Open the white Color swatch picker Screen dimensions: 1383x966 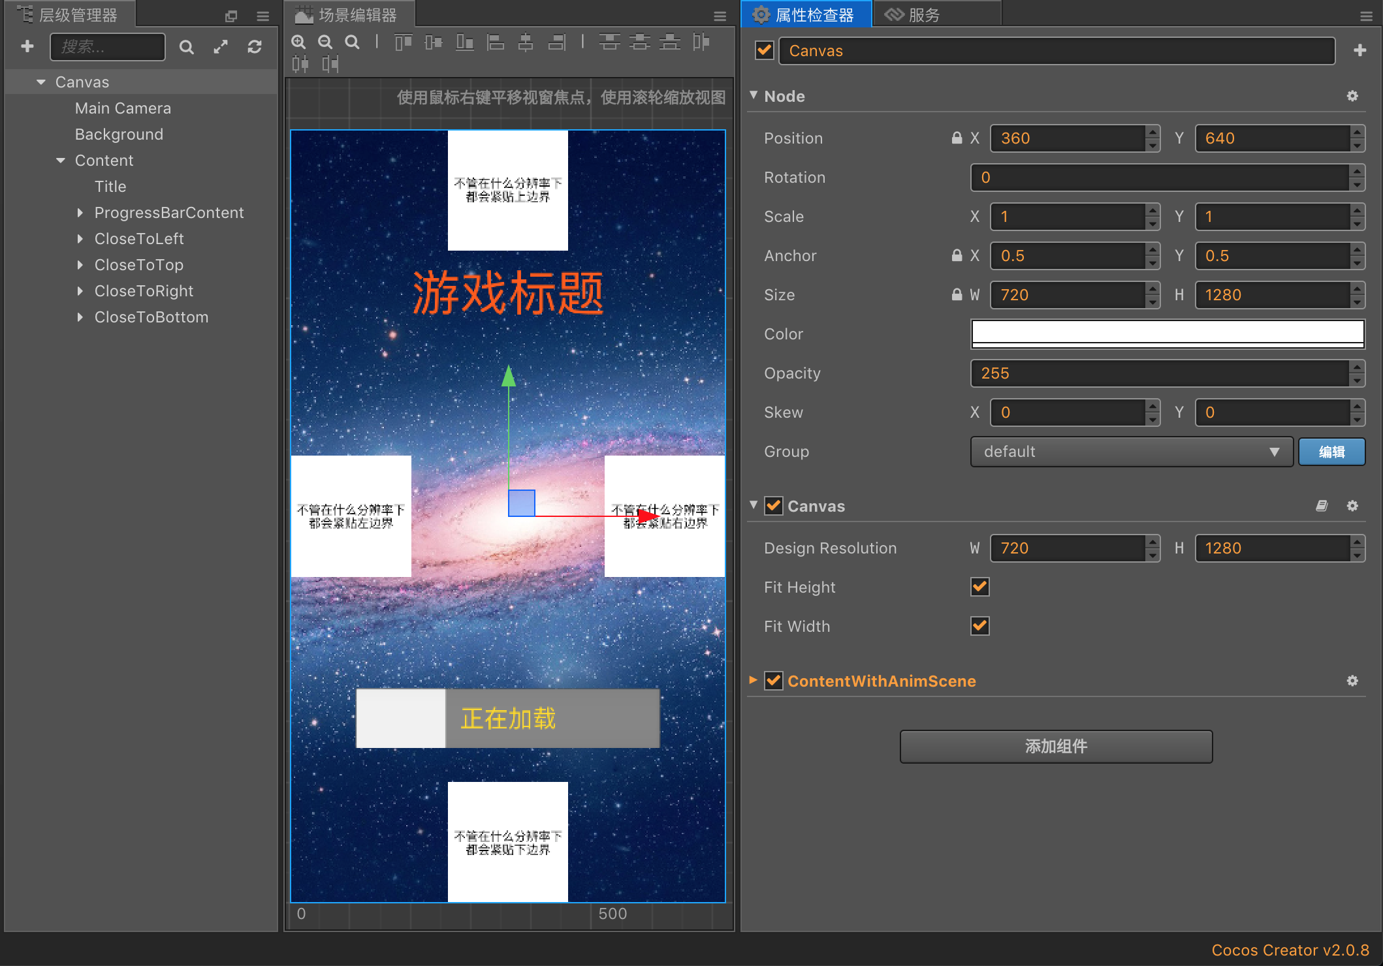1168,334
